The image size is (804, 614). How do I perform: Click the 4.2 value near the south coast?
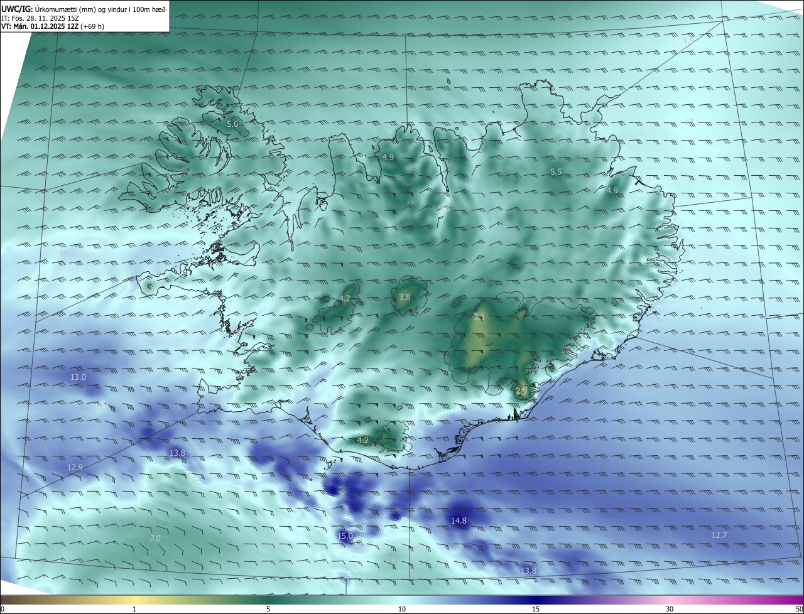coord(363,441)
